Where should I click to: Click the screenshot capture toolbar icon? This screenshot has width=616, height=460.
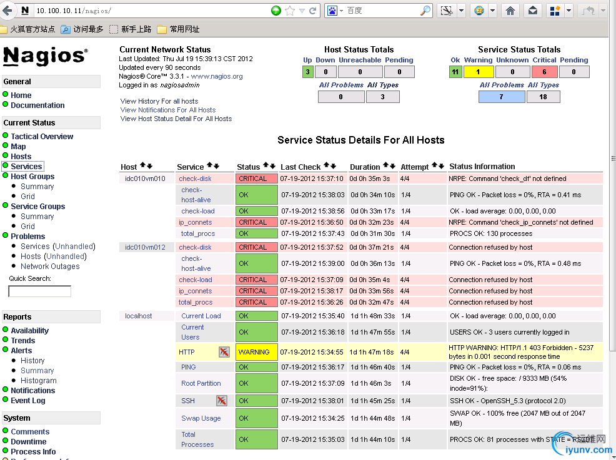coord(447,11)
